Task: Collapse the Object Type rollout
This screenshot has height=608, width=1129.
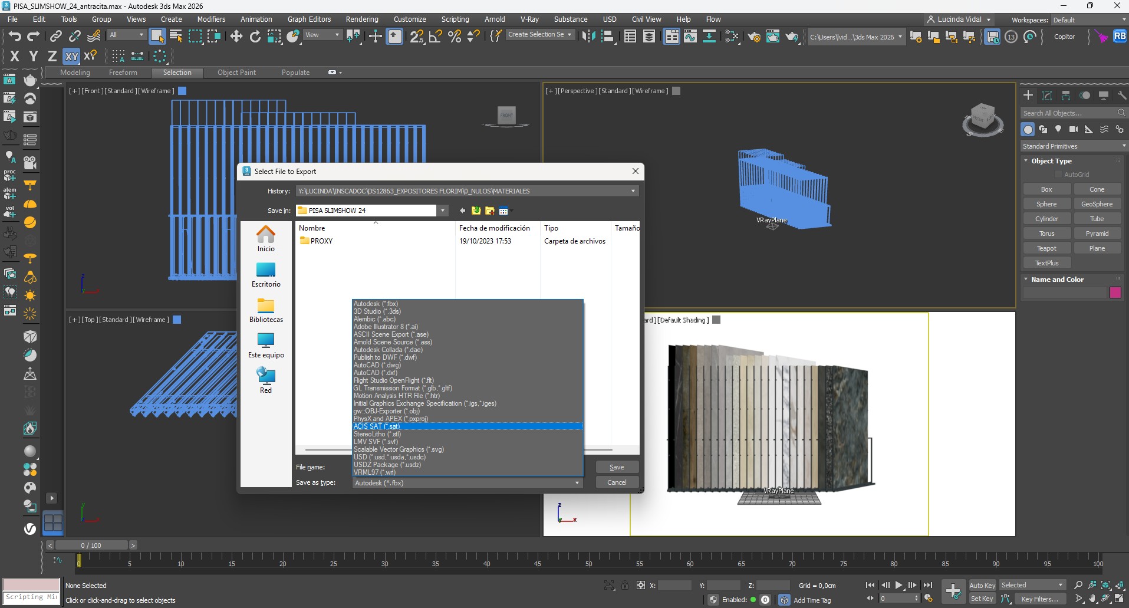Action: pyautogui.click(x=1051, y=161)
